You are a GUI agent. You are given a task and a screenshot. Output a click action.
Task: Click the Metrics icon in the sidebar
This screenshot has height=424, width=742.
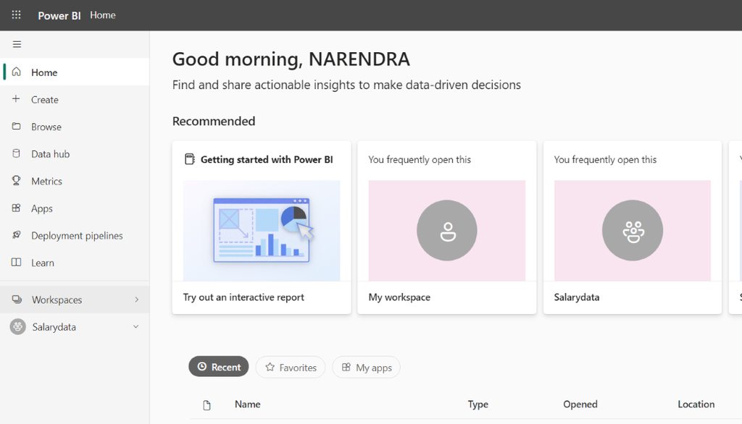pos(17,181)
